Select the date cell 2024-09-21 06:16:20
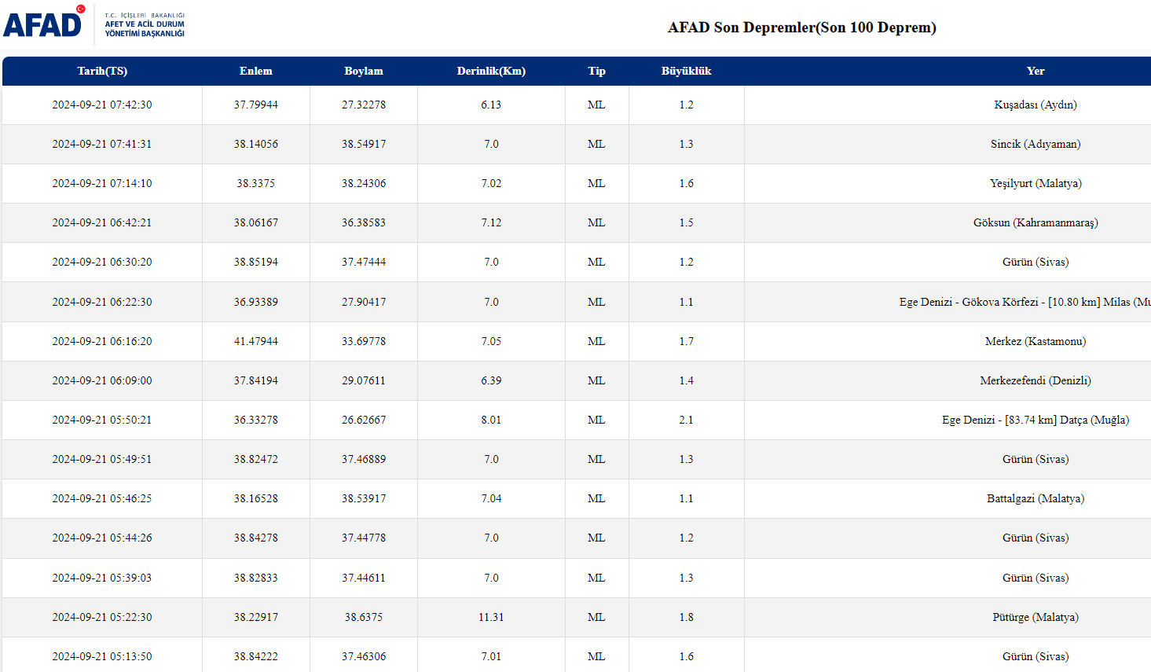 click(102, 341)
